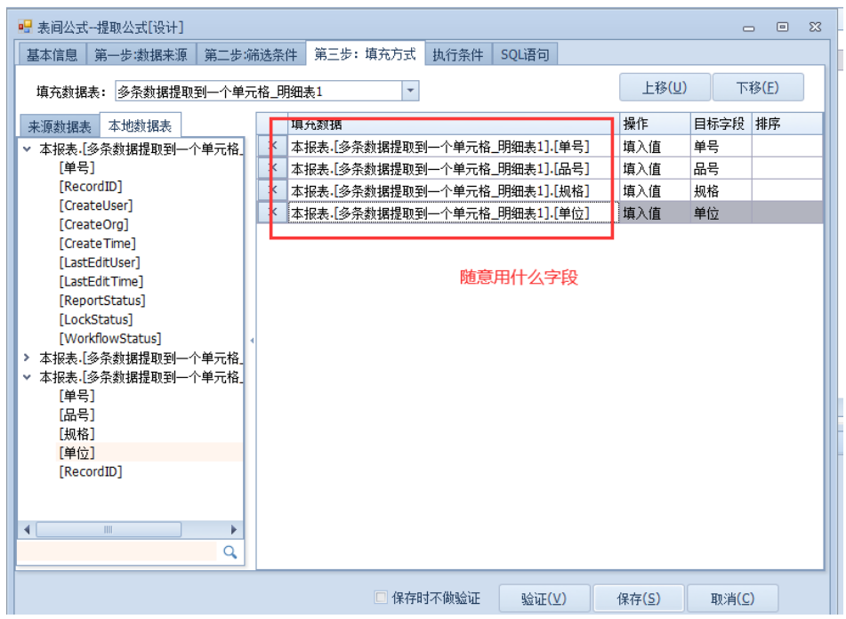This screenshot has width=846, height=619.
Task: Click the delete X icon for 单位 row
Action: click(x=272, y=213)
